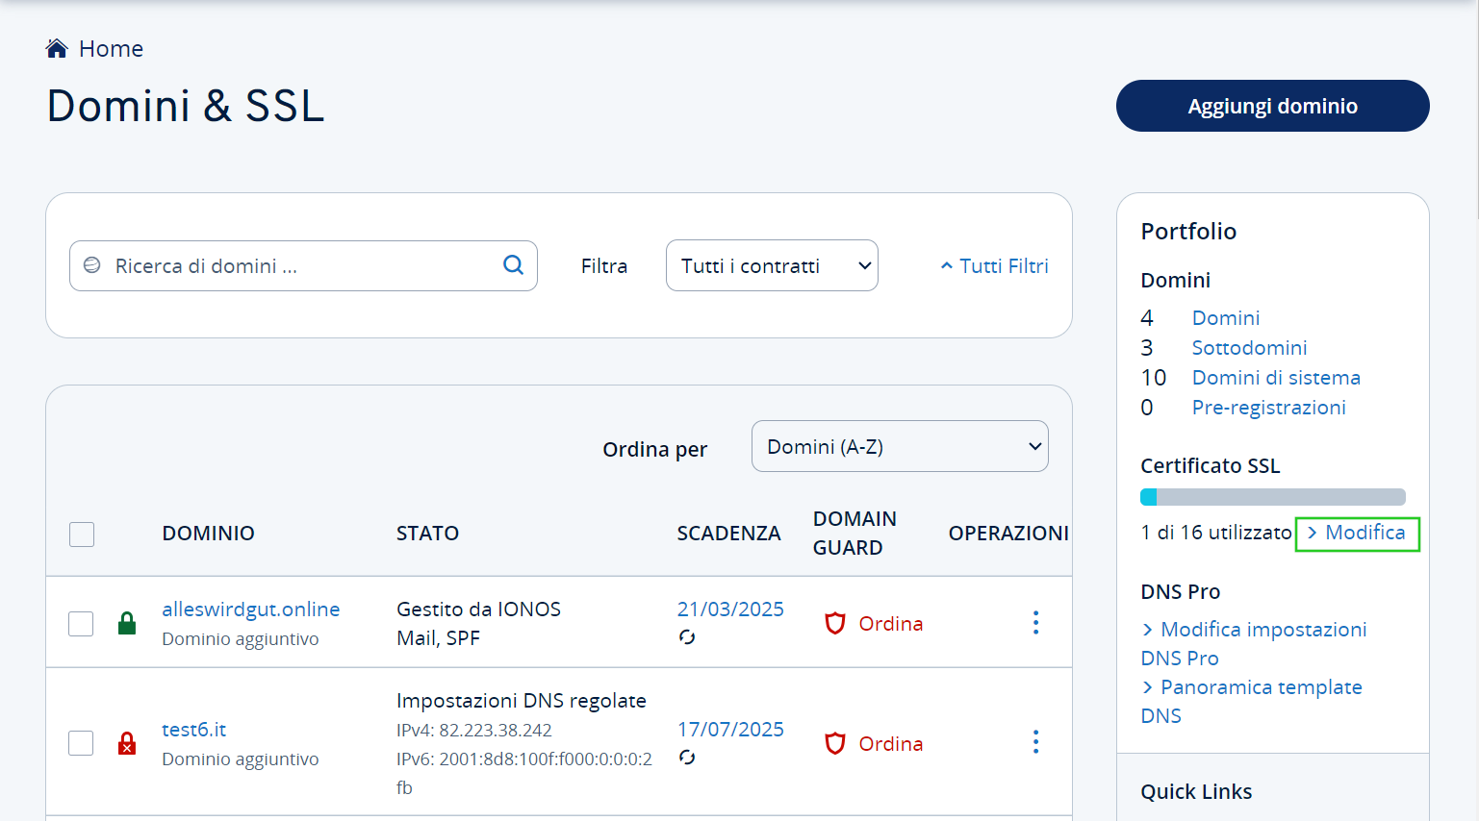Click Ordina Domain Guard for test6.it
The height and width of the screenshot is (821, 1479).
pyautogui.click(x=891, y=744)
